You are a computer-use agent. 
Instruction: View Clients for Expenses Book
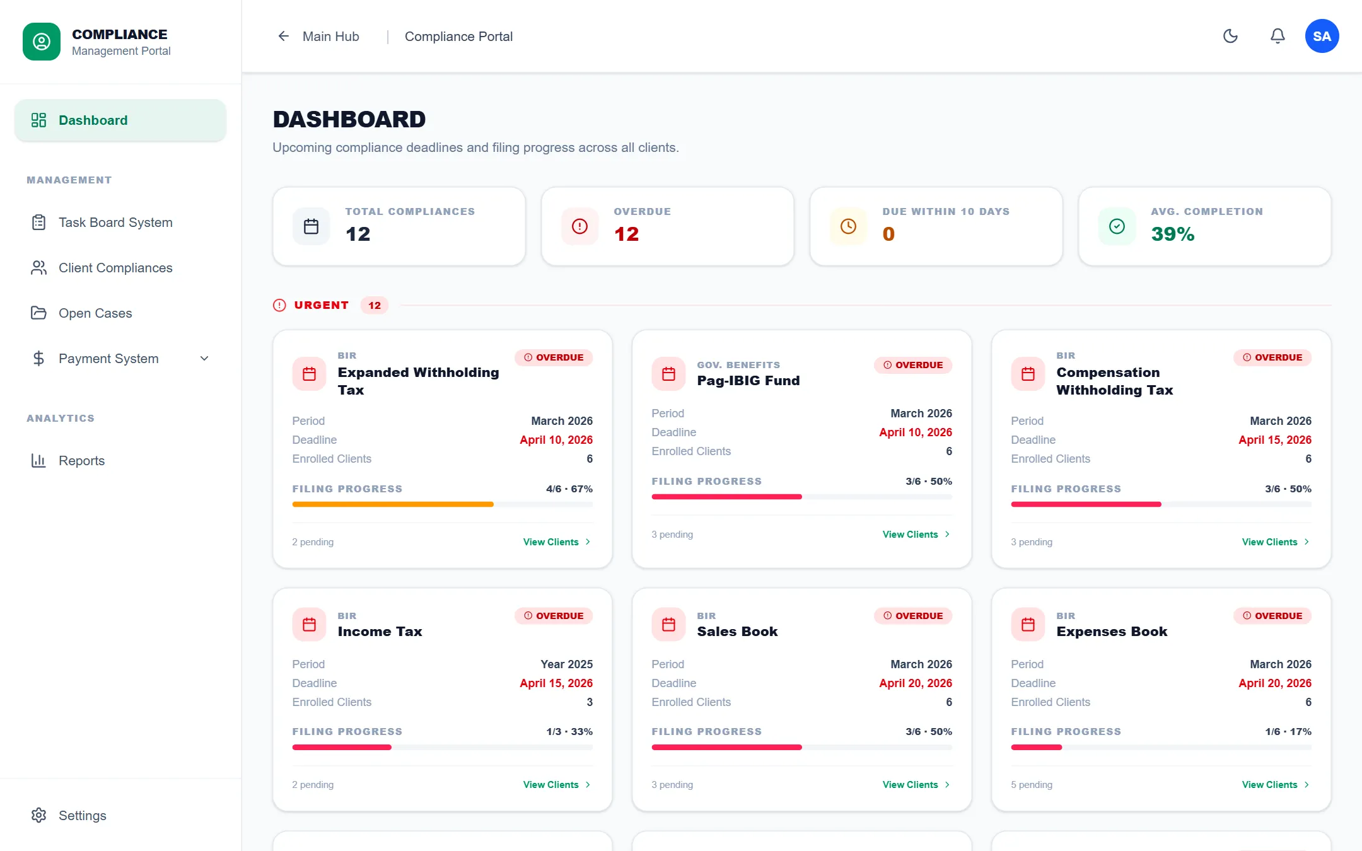coord(1276,785)
